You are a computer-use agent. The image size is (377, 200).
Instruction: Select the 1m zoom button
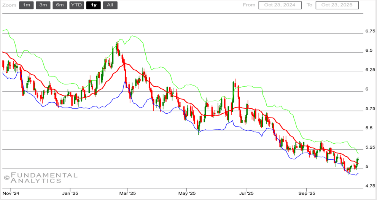(26, 5)
